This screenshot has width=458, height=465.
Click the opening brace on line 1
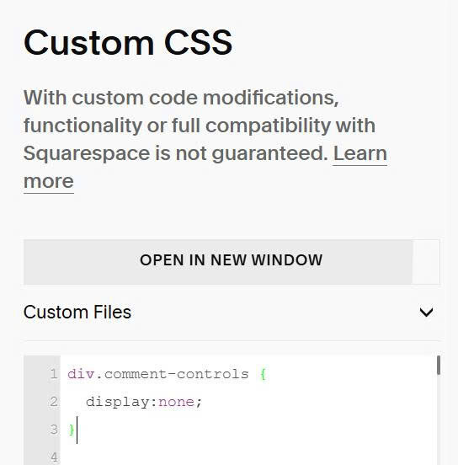pyautogui.click(x=263, y=374)
